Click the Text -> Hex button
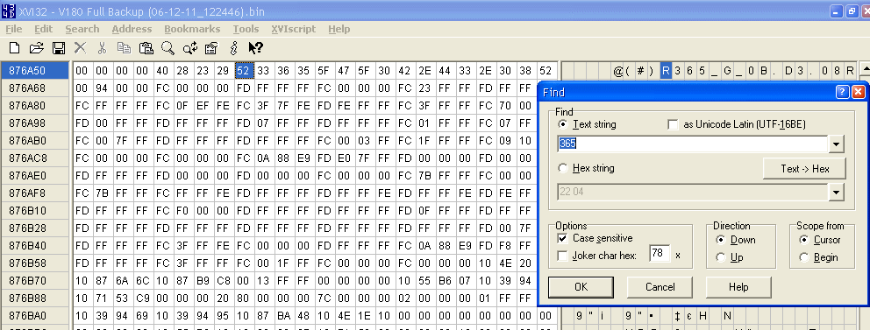This screenshot has height=330, width=870. 804,169
